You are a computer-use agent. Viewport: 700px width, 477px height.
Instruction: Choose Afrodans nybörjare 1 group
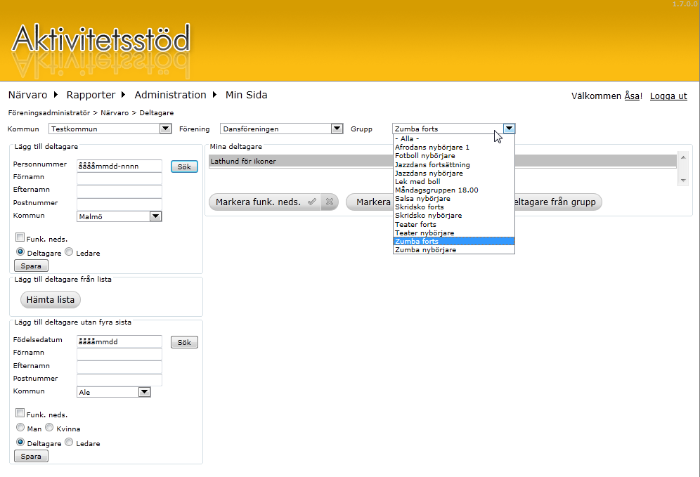pyautogui.click(x=453, y=148)
